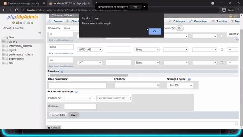Click the collapse header arrow icon top right
The image size is (243, 137).
coord(235,16)
